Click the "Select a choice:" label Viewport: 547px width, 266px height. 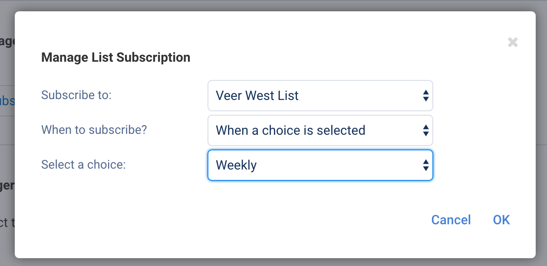83,165
